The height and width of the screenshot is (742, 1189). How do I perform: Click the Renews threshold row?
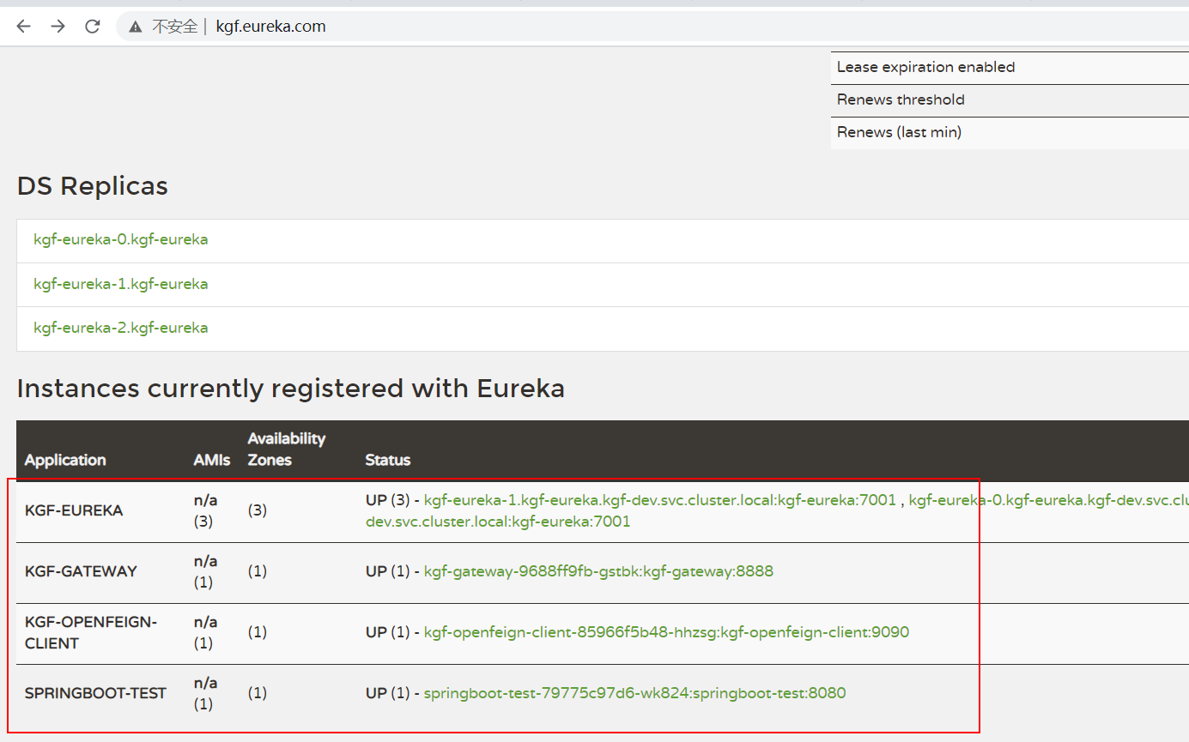pos(1010,100)
